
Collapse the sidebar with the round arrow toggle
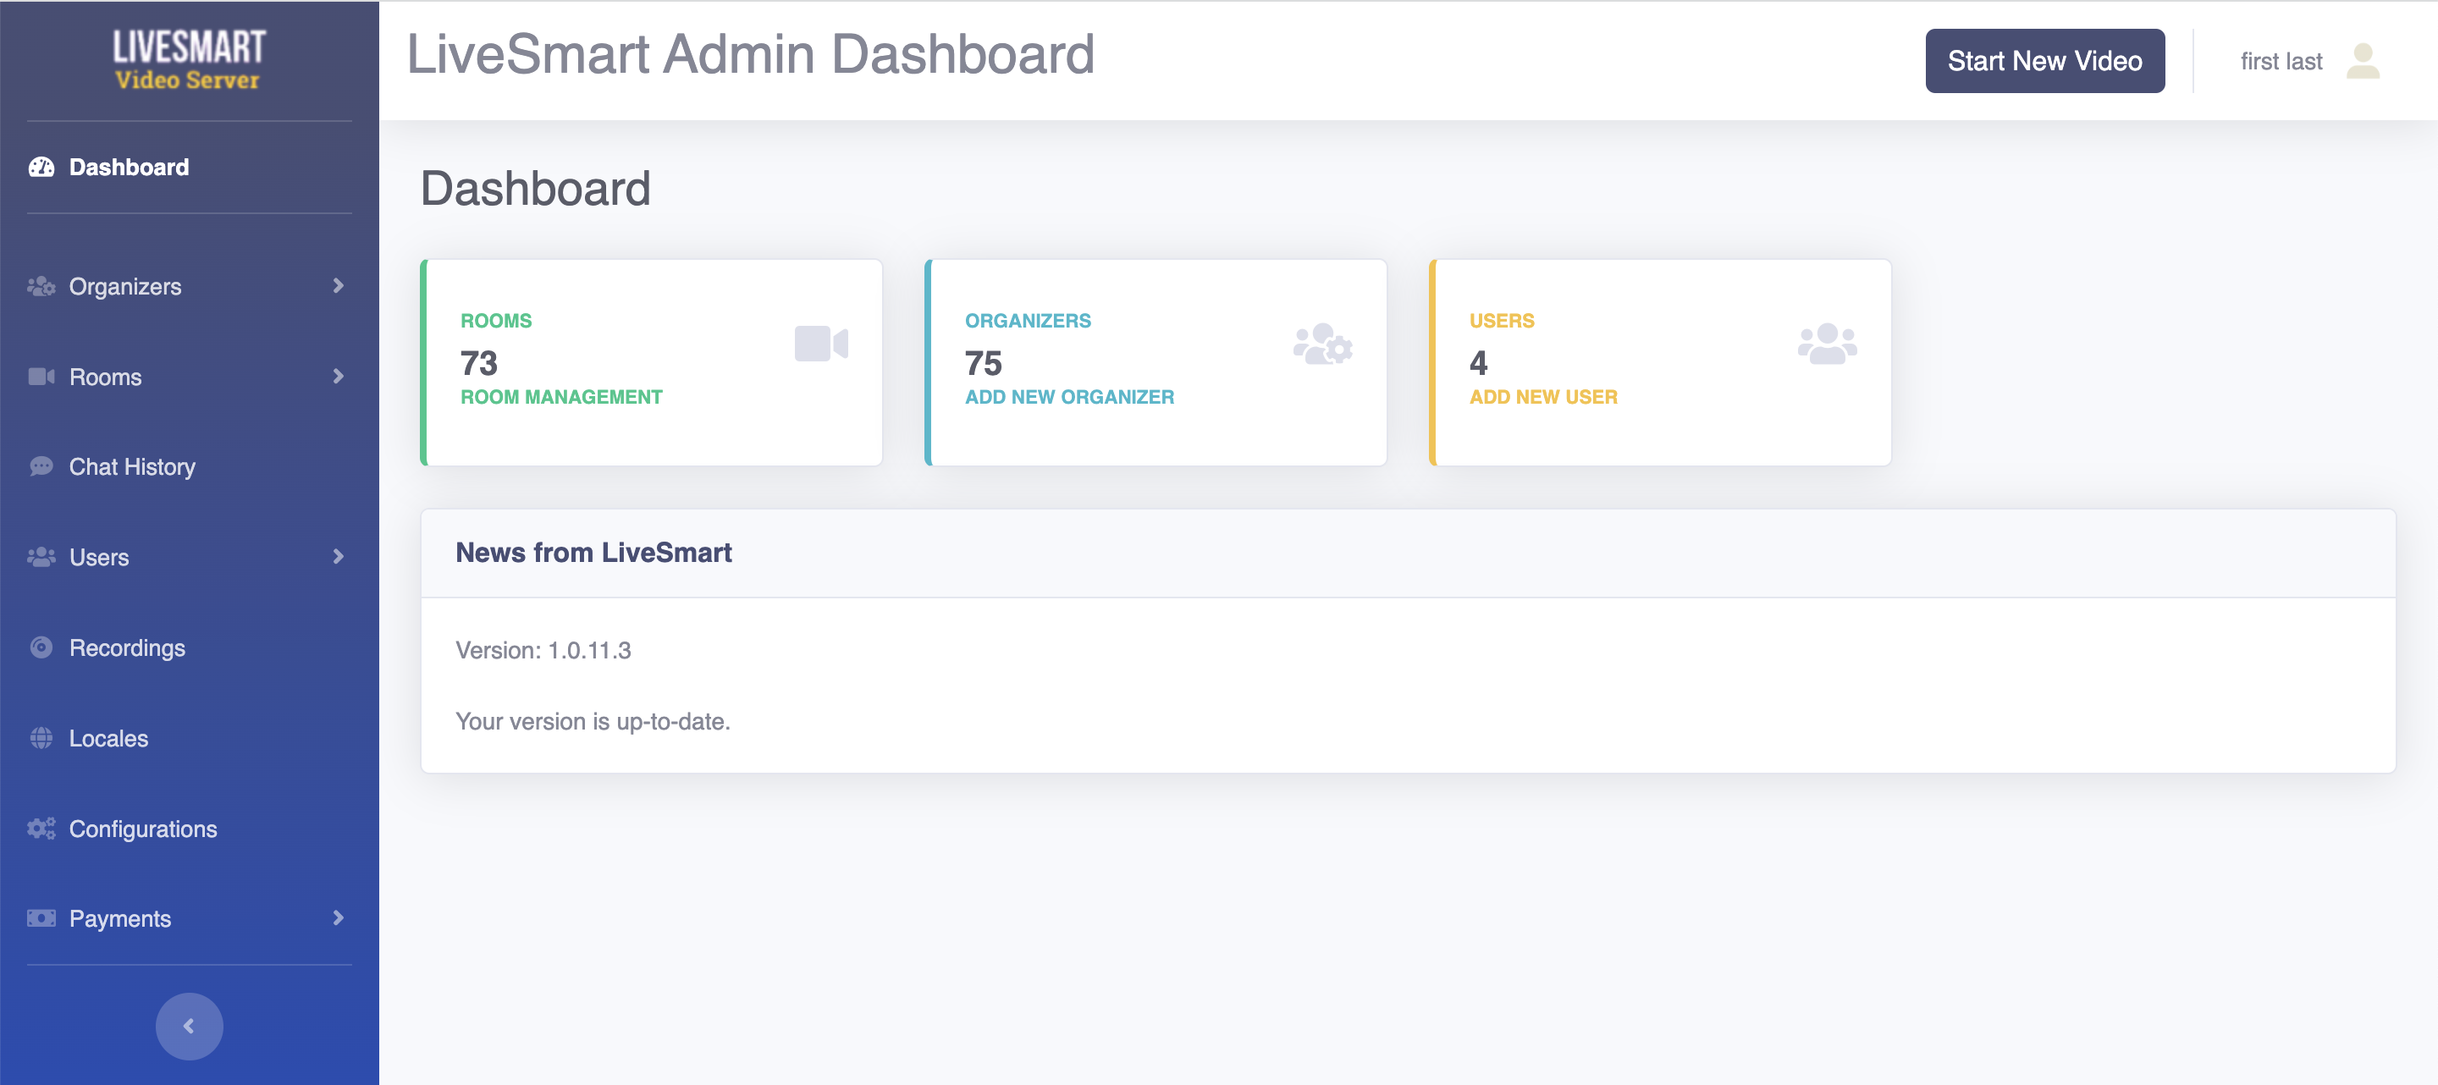click(190, 1026)
